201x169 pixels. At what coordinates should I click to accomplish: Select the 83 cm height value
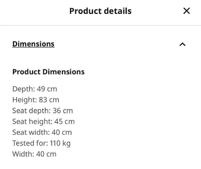pyautogui.click(x=49, y=100)
